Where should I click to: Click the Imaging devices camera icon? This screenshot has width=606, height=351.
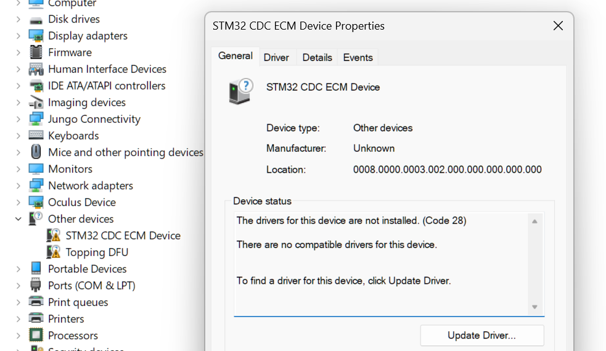tap(36, 102)
